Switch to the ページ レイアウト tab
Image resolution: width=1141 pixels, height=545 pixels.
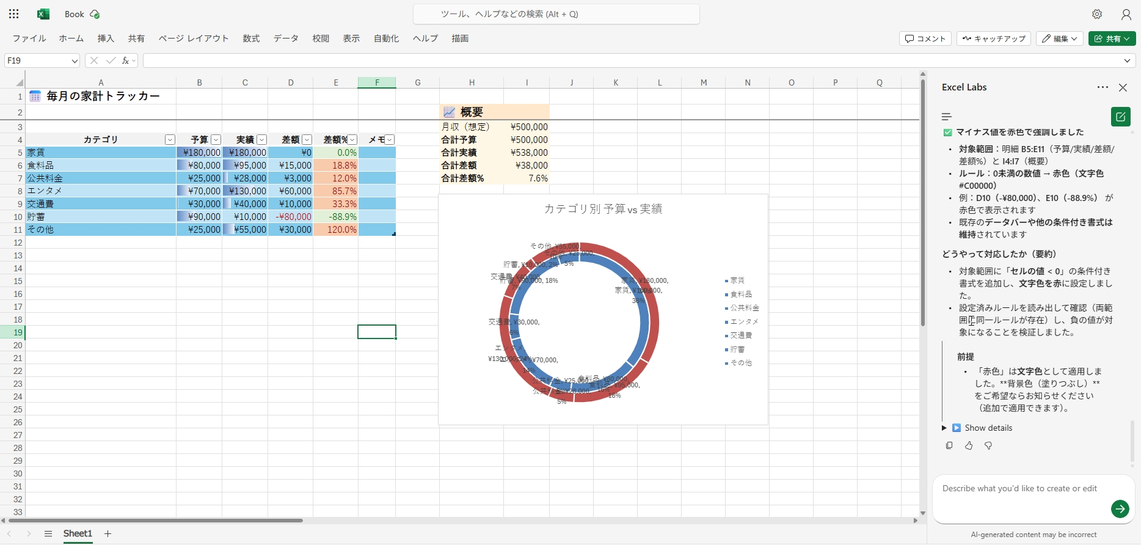[x=194, y=38]
